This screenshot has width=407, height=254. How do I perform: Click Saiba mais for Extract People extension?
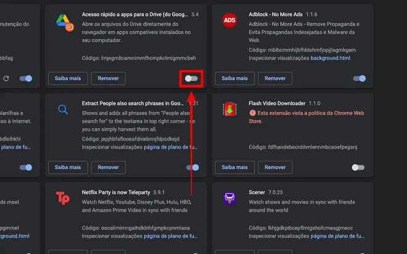[x=68, y=167]
